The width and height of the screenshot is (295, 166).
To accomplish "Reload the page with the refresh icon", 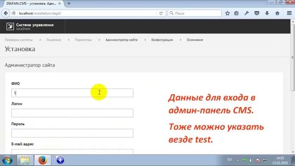I will 161,13.
